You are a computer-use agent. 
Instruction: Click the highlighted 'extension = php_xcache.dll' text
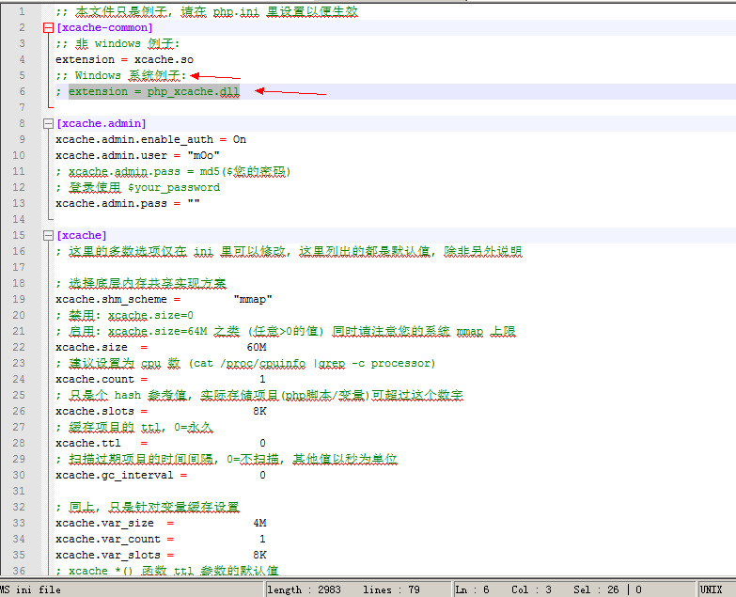point(154,91)
